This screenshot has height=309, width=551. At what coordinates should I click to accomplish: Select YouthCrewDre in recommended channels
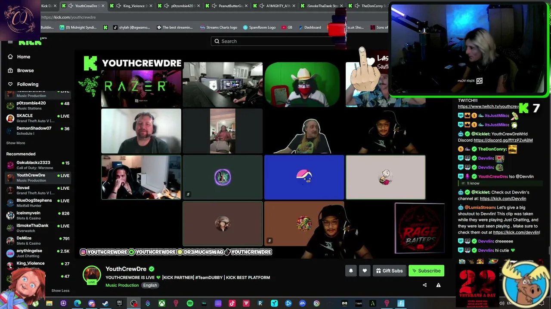pos(38,178)
